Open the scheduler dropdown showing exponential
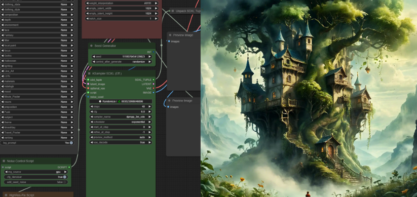 (121, 122)
